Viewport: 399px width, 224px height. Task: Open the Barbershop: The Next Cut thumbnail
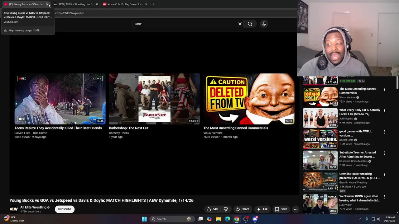pos(154,99)
